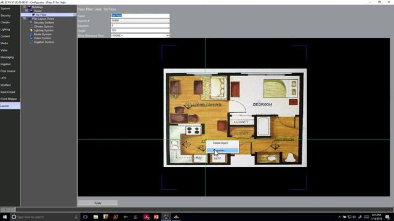Click the diamond icon beside the kitchen sink

(x=186, y=144)
